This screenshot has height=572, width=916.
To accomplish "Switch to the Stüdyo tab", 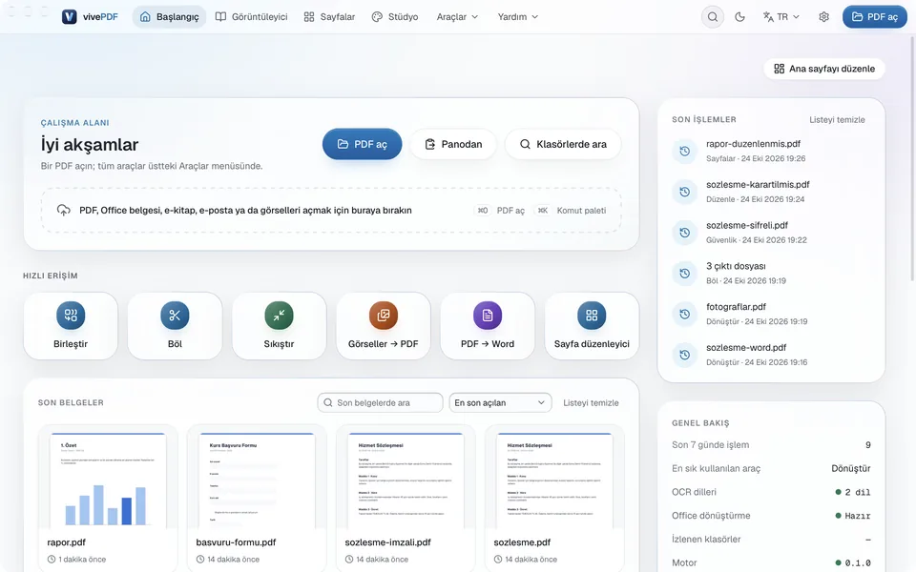I will coord(395,17).
